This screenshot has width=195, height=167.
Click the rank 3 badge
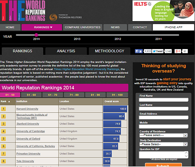click(4, 124)
